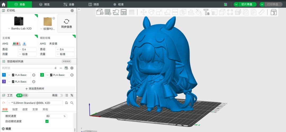Open the Arrange all objects icon

[124, 12]
